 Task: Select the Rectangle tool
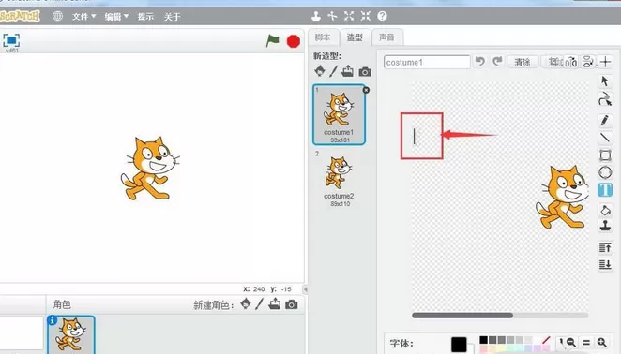point(605,155)
